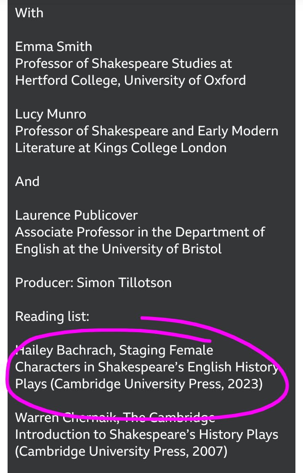
Task: Tap the "Professor of Shakespeare and Early Modern" line
Action: (x=146, y=131)
